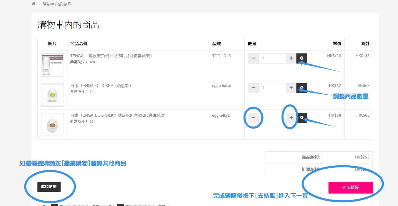Viewport: 398px width, 206px height.
Task: Click the HK$68 value in 總計 column
Action: tap(364, 115)
